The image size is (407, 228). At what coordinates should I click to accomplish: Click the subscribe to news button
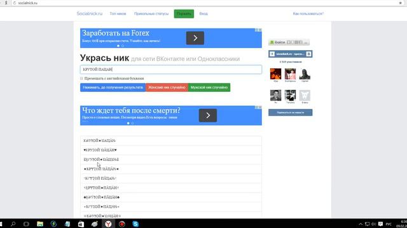click(290, 113)
